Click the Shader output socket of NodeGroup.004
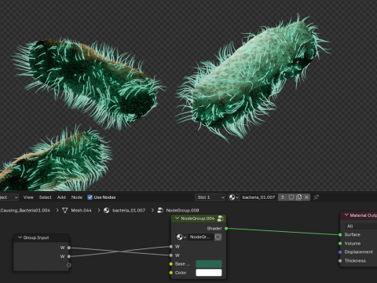The width and height of the screenshot is (377, 283). coord(226,229)
